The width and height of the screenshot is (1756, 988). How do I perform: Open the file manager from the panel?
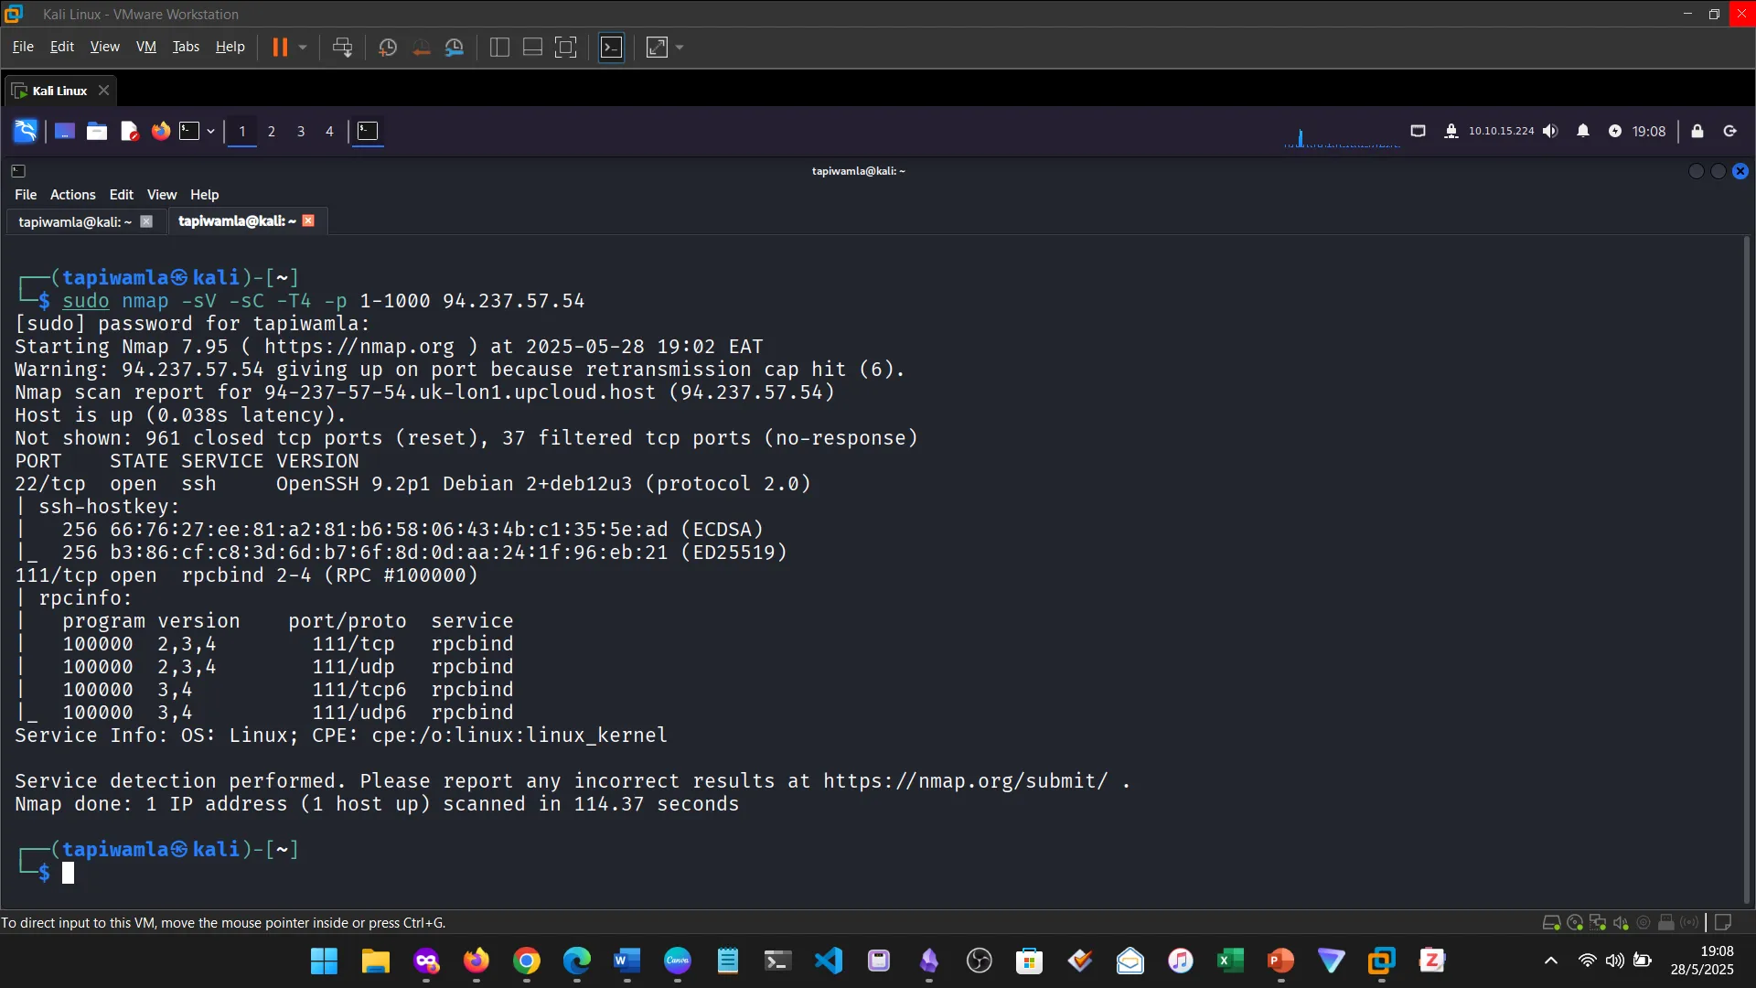(96, 131)
